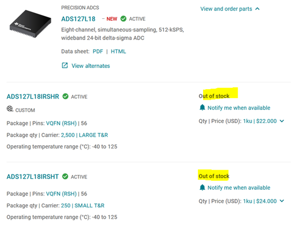Open the ADS127L18IRSHR part link
The width and height of the screenshot is (291, 230).
click(x=33, y=96)
